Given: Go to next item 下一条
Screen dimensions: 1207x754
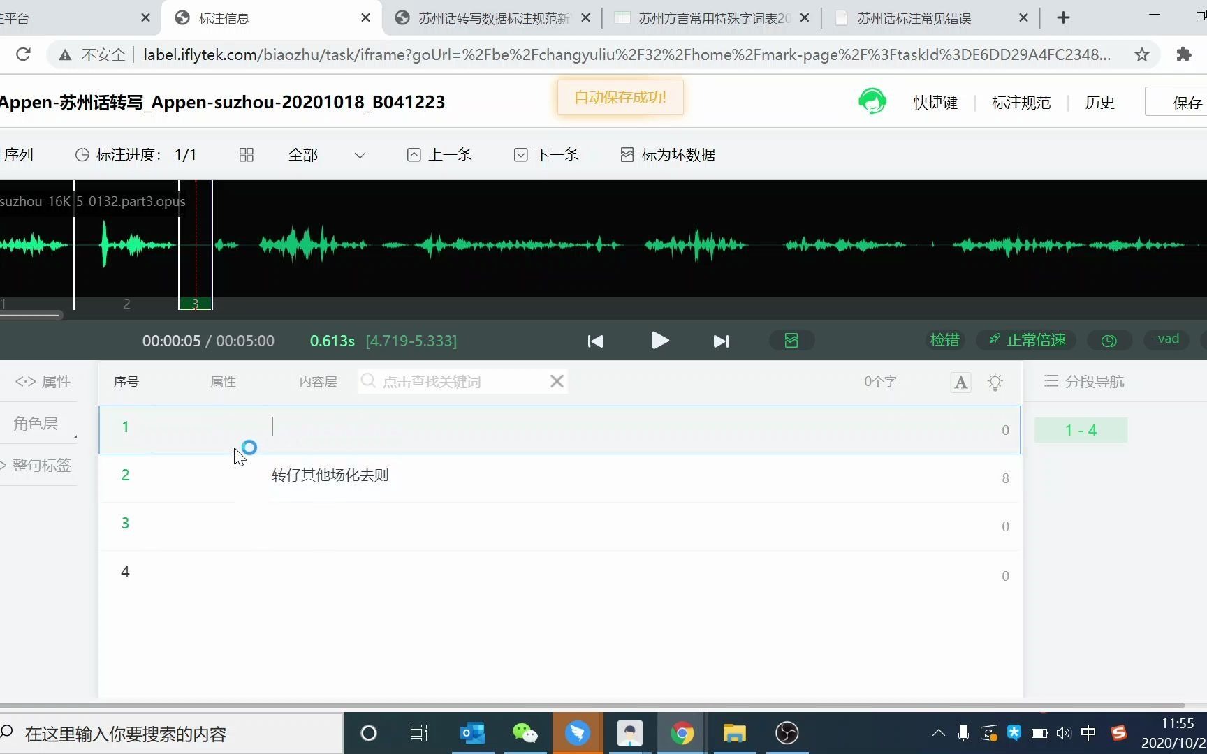Looking at the screenshot, I should tap(547, 155).
